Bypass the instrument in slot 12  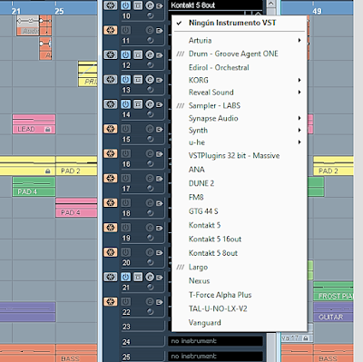tap(138, 54)
